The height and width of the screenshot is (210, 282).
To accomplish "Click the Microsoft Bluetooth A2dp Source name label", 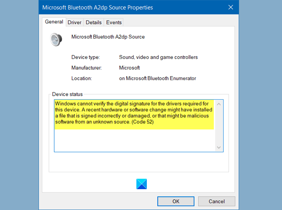I will pyautogui.click(x=108, y=37).
